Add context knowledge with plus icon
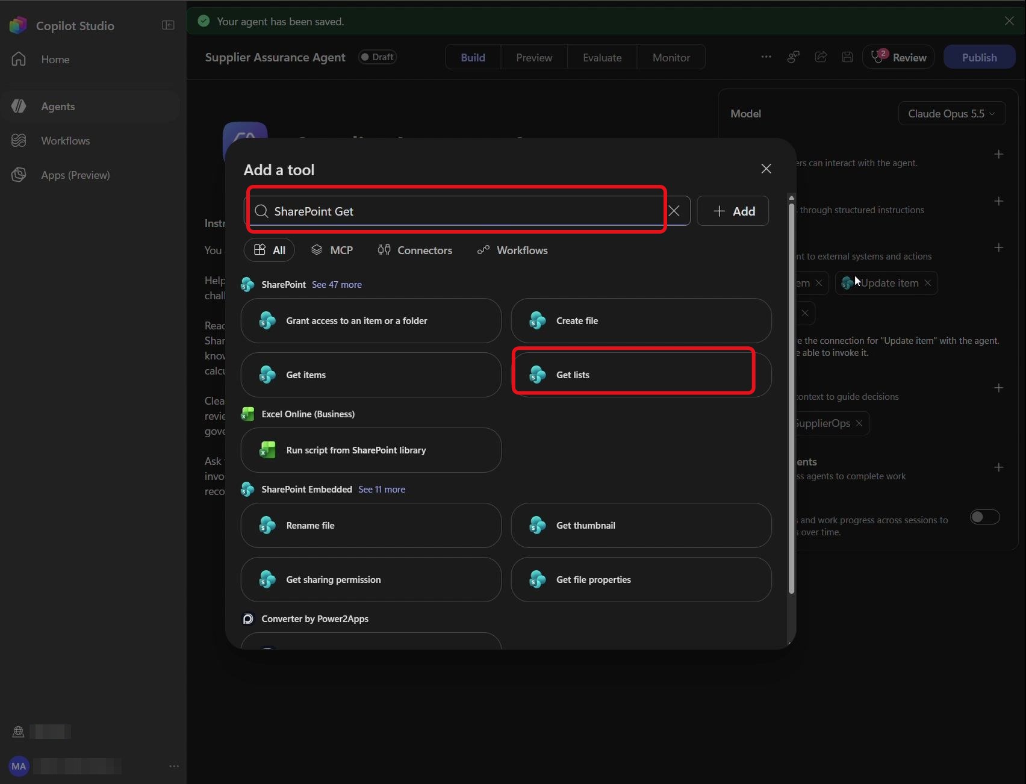The image size is (1026, 784). pos(999,388)
